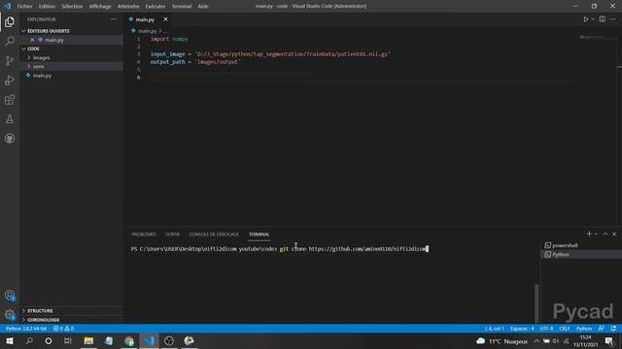This screenshot has width=622, height=349.
Task: Open the Sélection menu
Action: pos(72,6)
